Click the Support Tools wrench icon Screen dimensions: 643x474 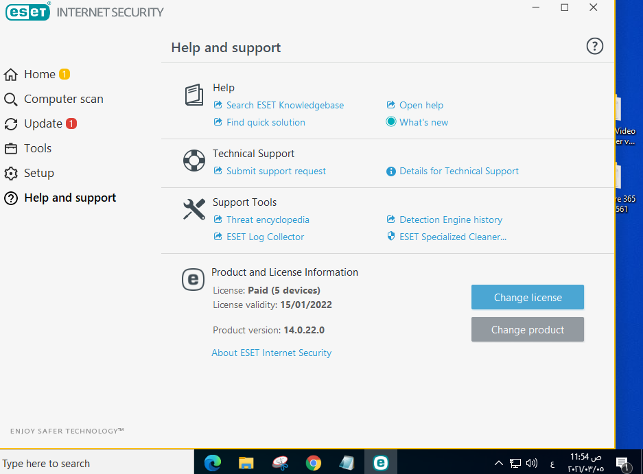[194, 209]
